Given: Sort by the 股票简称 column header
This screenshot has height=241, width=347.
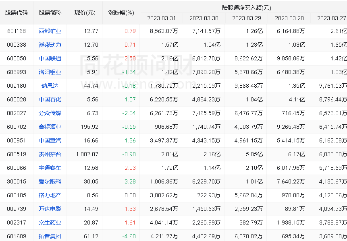Looking at the screenshot, I should 50,12.
